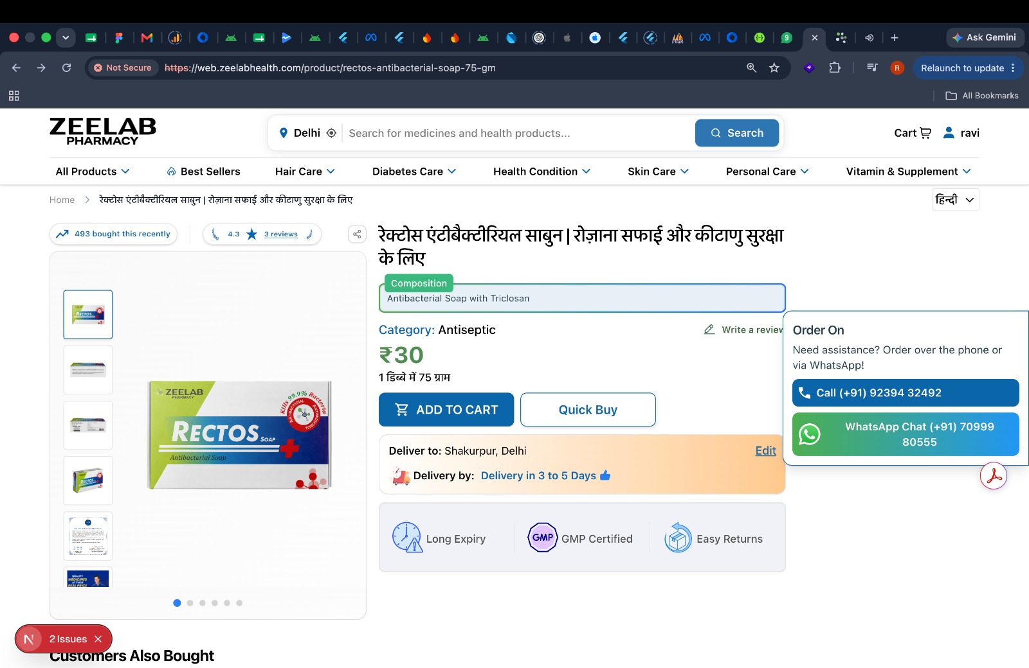Viewport: 1029px width, 668px height.
Task: Edit the delivery address
Action: coord(765,451)
